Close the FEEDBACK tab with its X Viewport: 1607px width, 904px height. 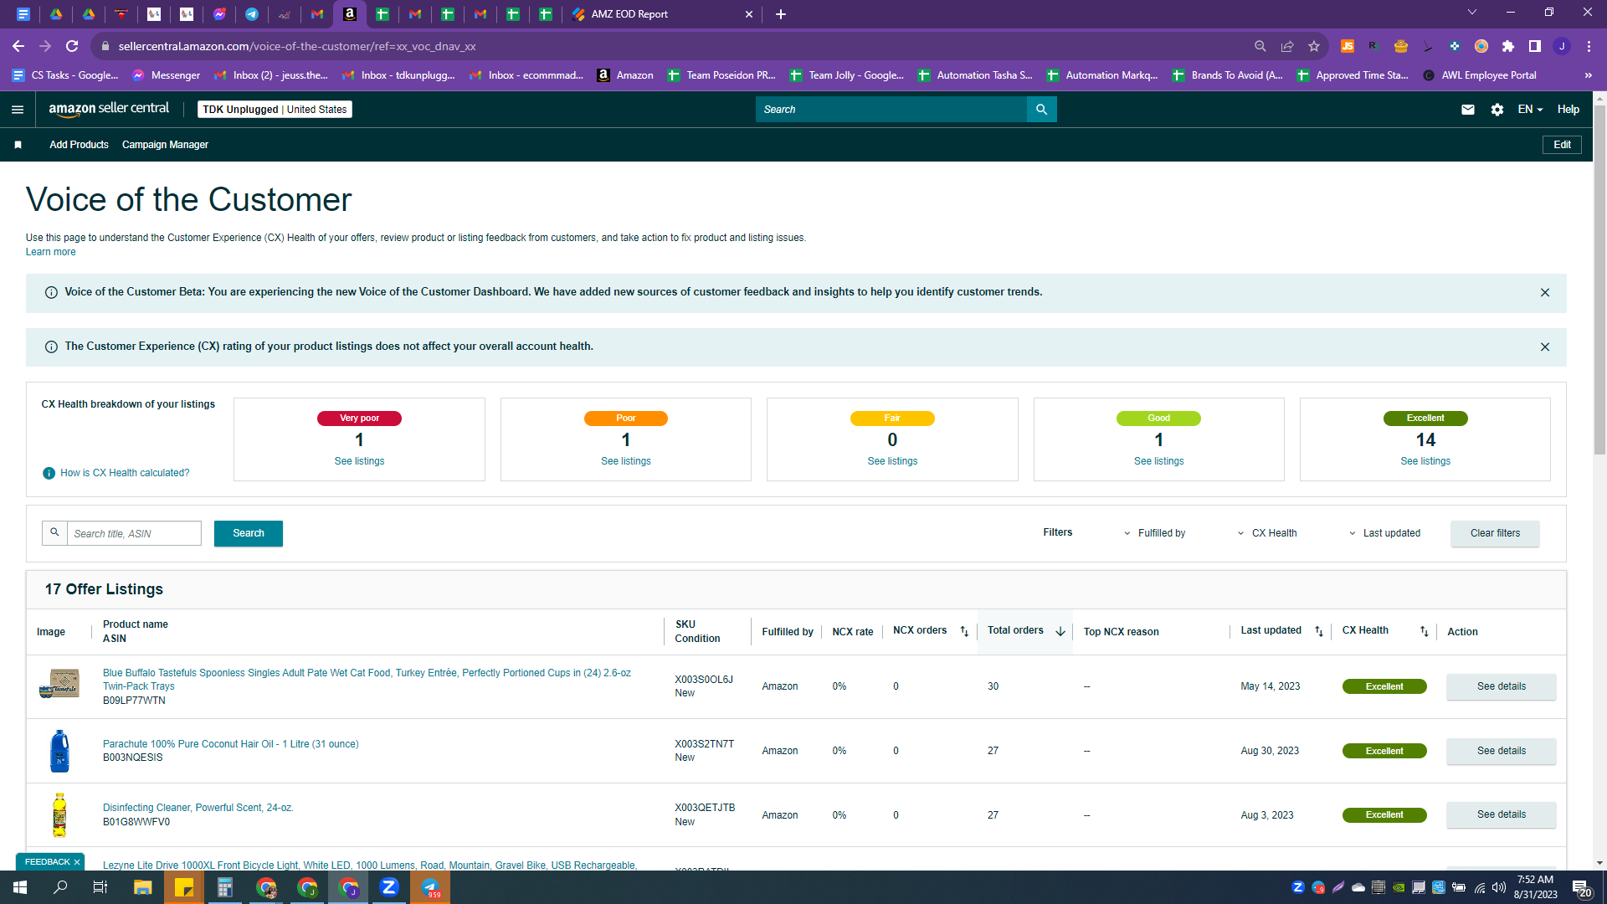[77, 862]
